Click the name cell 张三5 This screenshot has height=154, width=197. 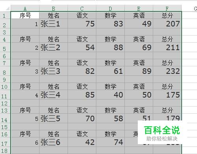click(x=53, y=118)
